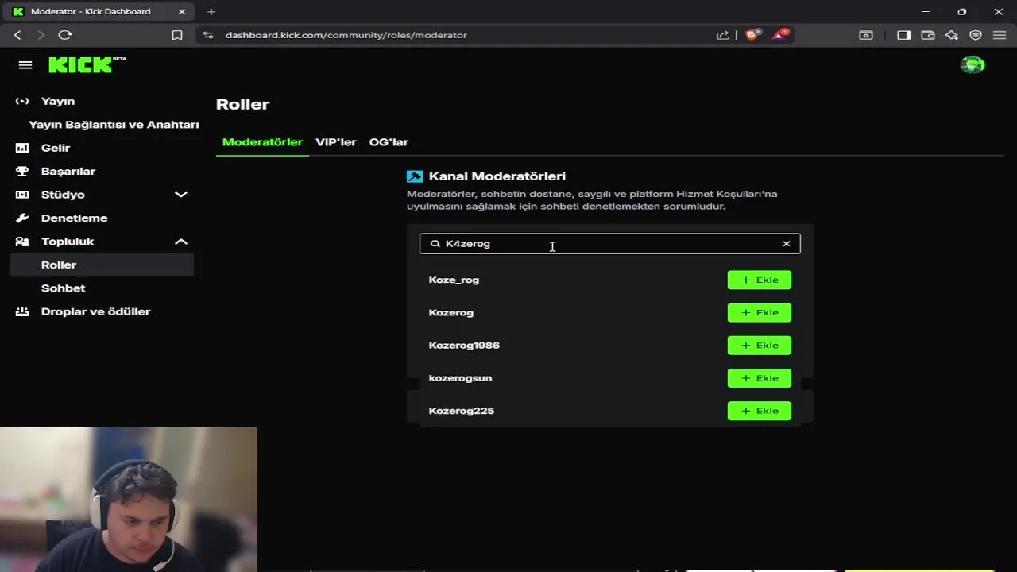The image size is (1017, 572).
Task: Close the Moderator - Kick Dashboard tab
Action: [x=182, y=12]
